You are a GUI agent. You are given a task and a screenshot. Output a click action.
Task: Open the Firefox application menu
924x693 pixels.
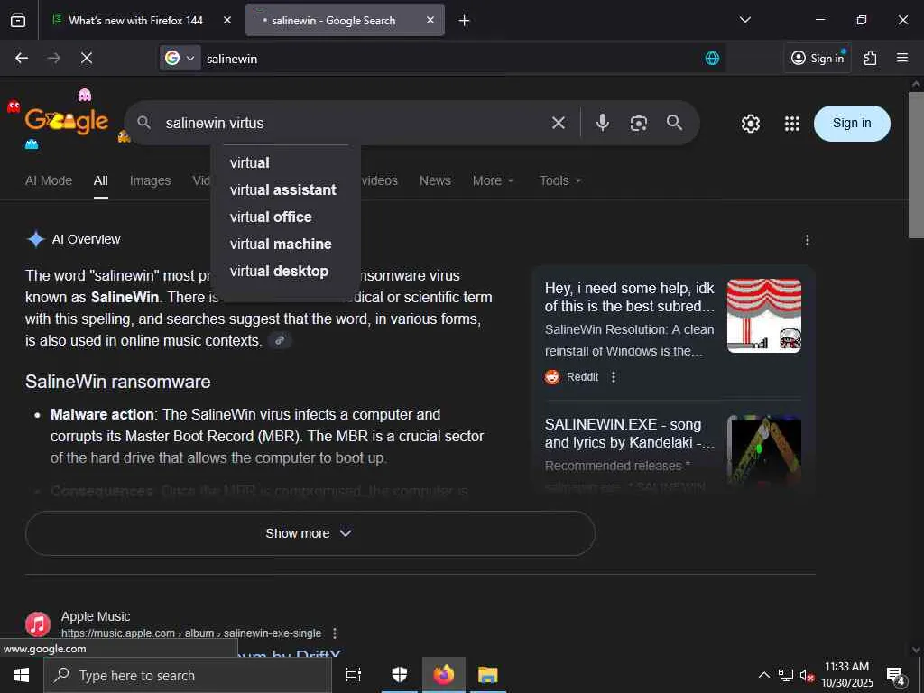pyautogui.click(x=902, y=58)
